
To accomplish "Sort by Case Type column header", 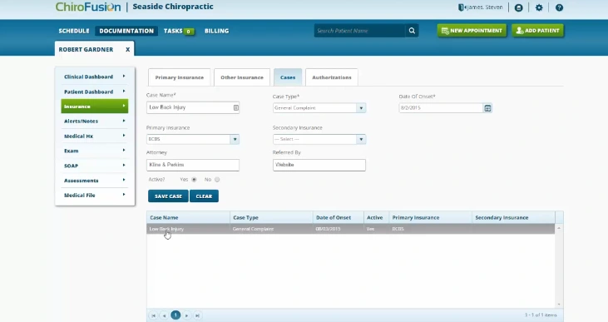I will (x=271, y=218).
